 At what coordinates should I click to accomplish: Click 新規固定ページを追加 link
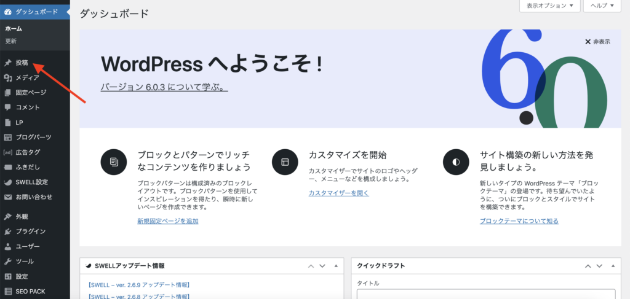pyautogui.click(x=168, y=221)
